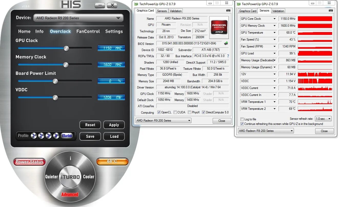This screenshot has width=338, height=207.
Task: Enable Log to file checkbox
Action: tap(242, 119)
